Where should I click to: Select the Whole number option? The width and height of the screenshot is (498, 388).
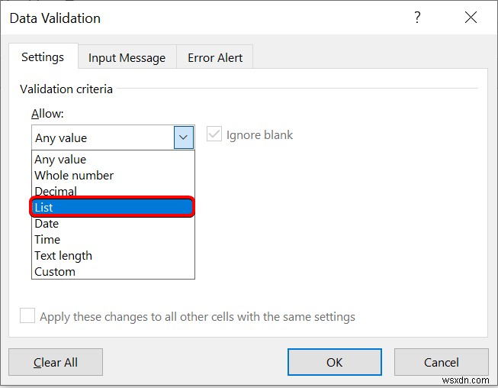113,175
